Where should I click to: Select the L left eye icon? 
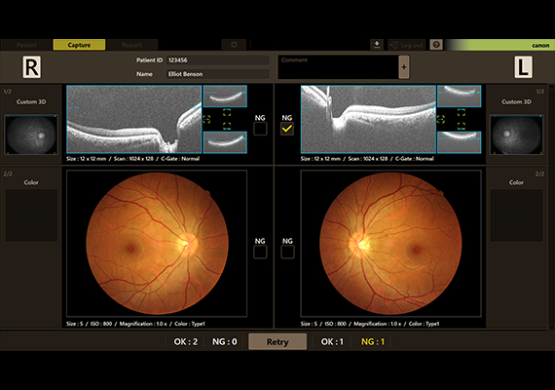(523, 67)
